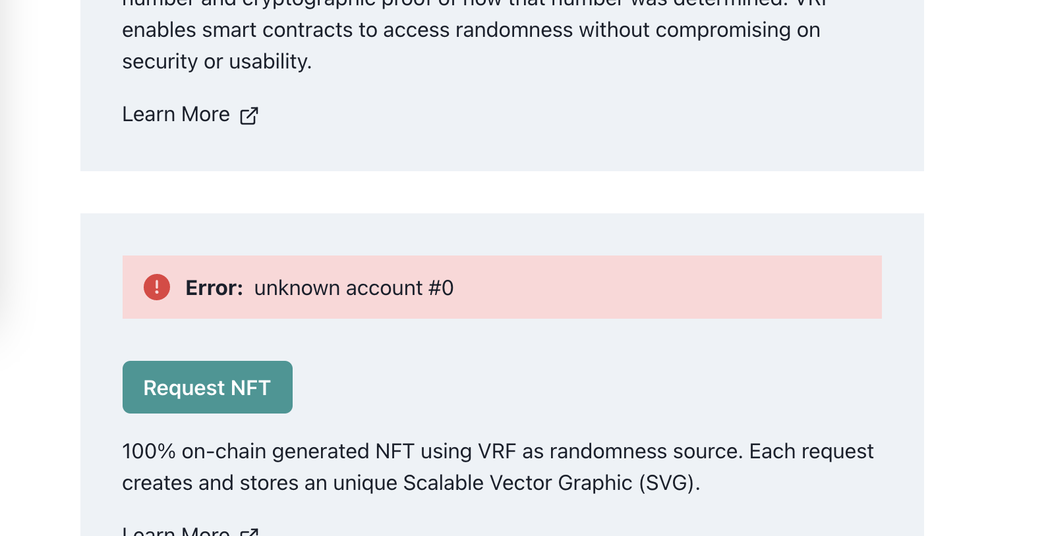
Task: Open the partially visible bottom Learn More link
Action: click(176, 531)
